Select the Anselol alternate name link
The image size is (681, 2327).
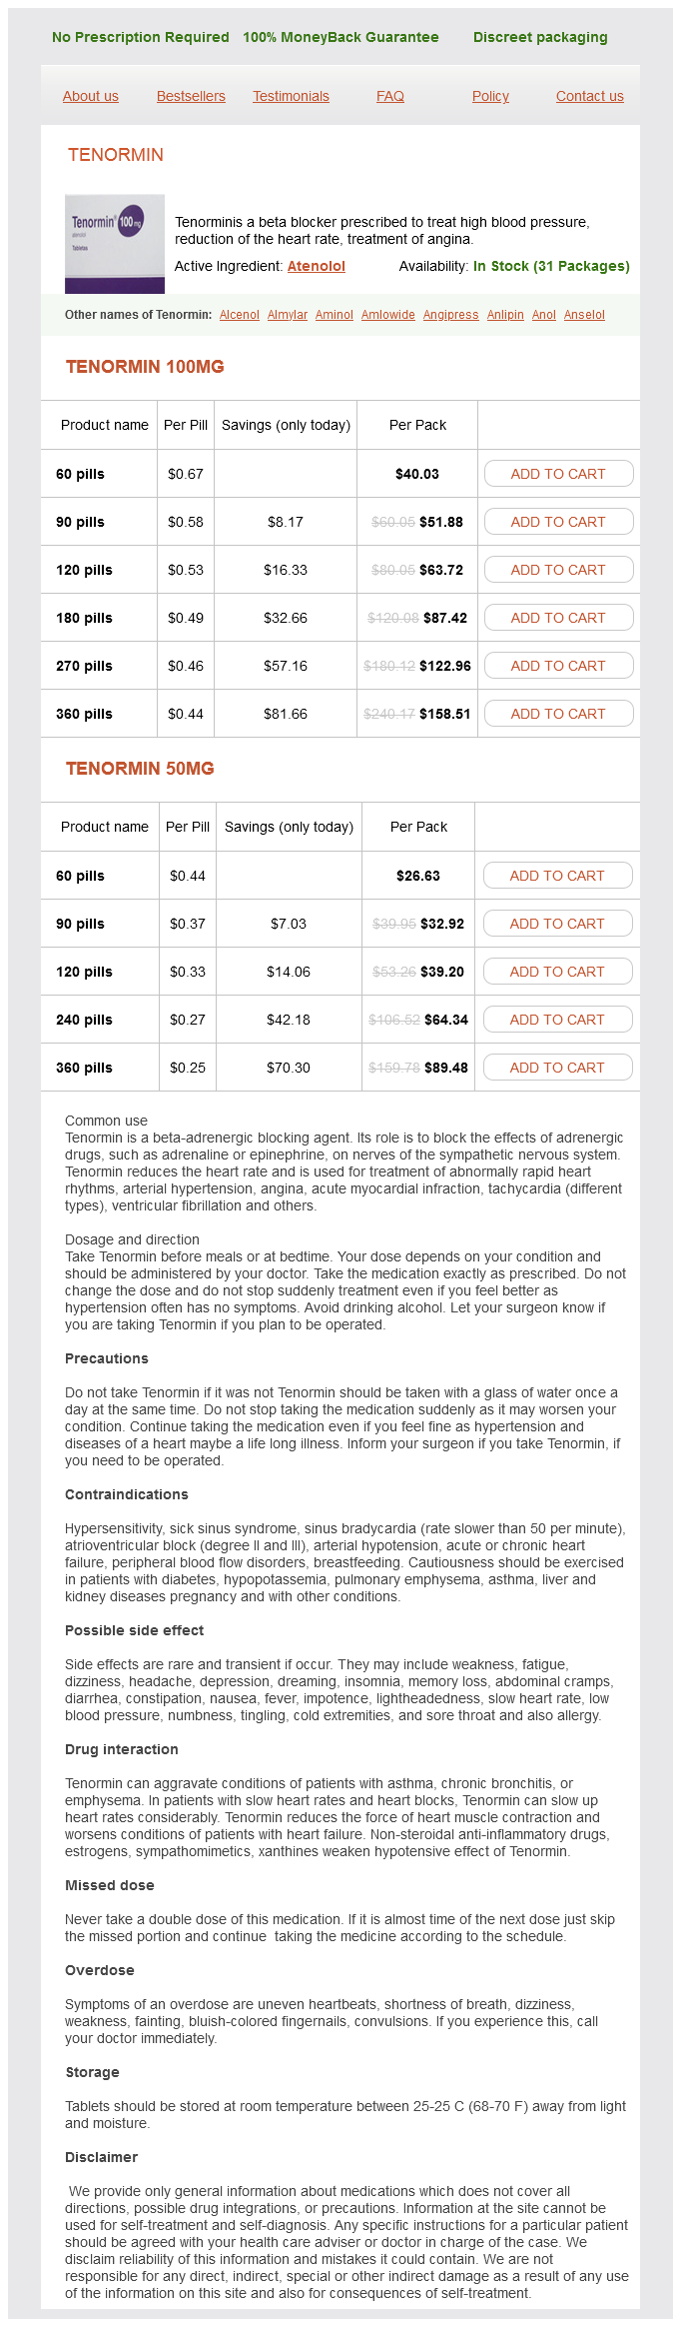(x=584, y=315)
